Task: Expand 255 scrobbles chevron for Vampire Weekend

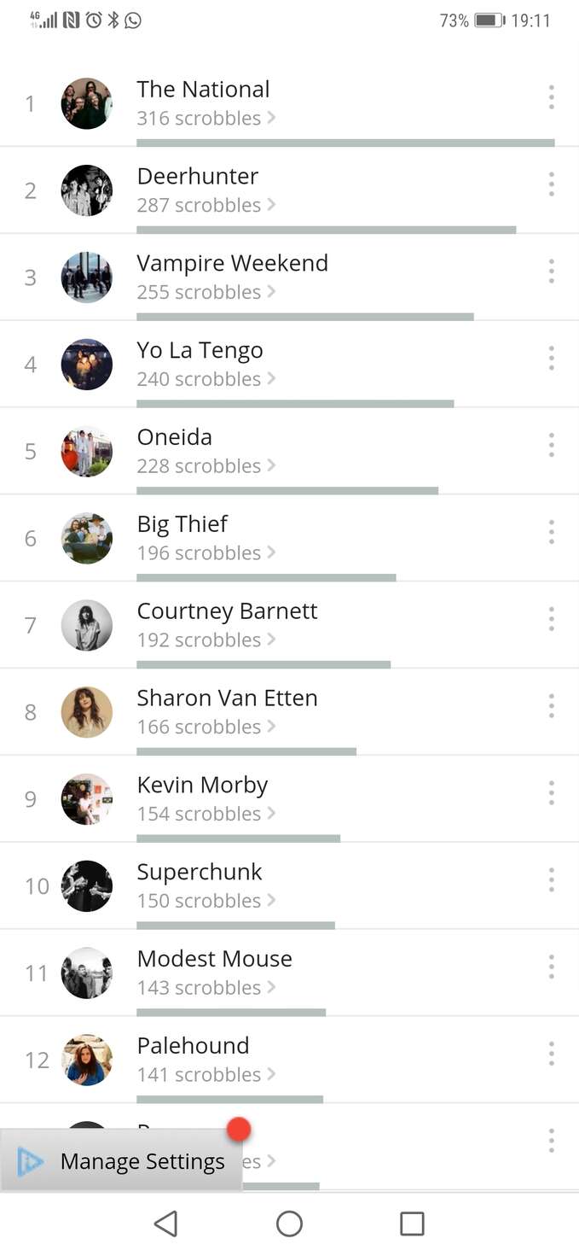Action: tap(271, 292)
